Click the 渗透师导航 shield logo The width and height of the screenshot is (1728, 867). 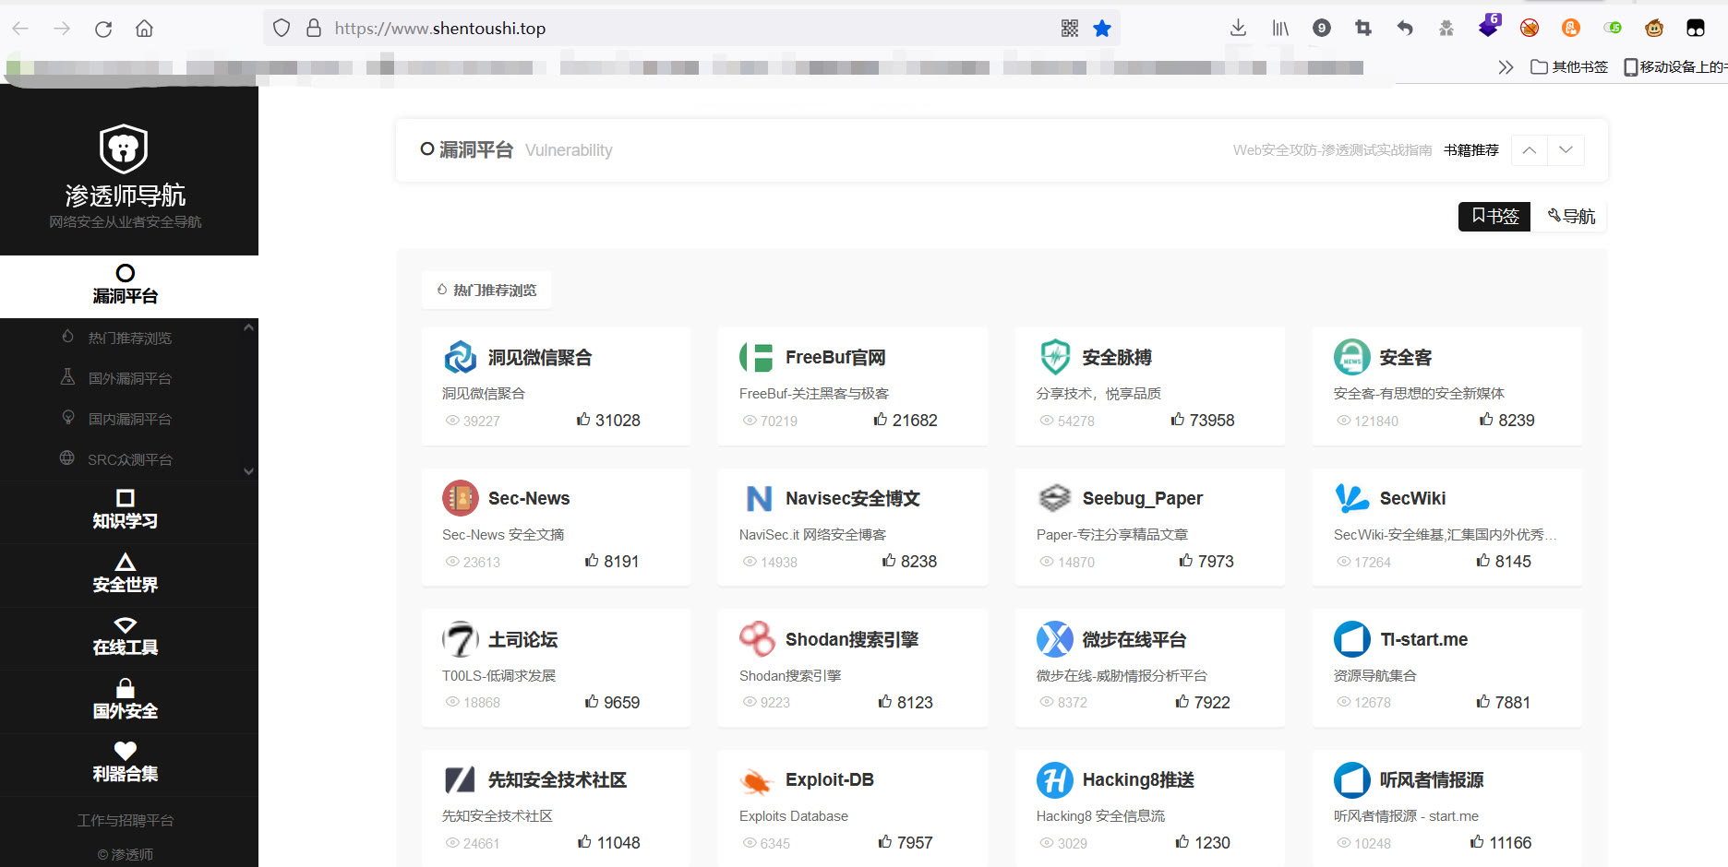(124, 148)
